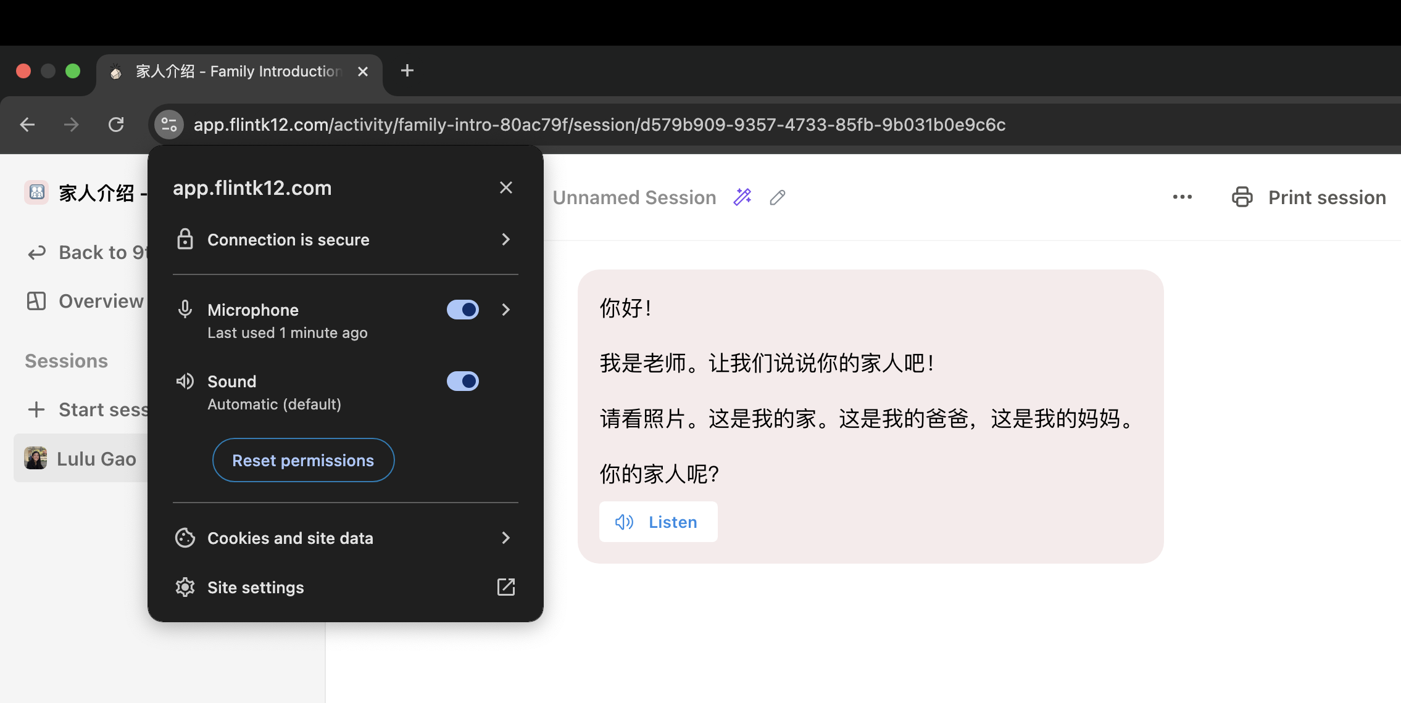Viewport: 1401px width, 703px height.
Task: Expand Cookies and site data chevron
Action: click(x=506, y=538)
